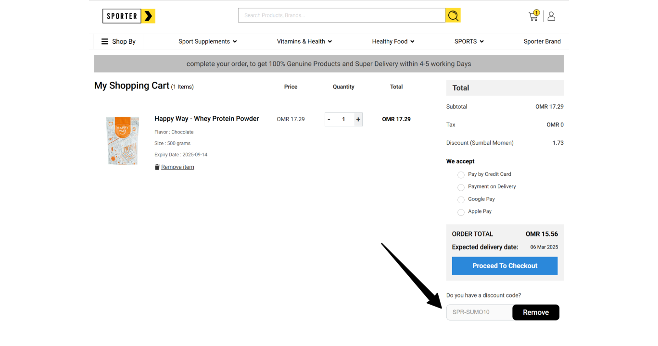658x346 pixels.
Task: Click the Happy Way product thumbnail
Action: pos(123,141)
